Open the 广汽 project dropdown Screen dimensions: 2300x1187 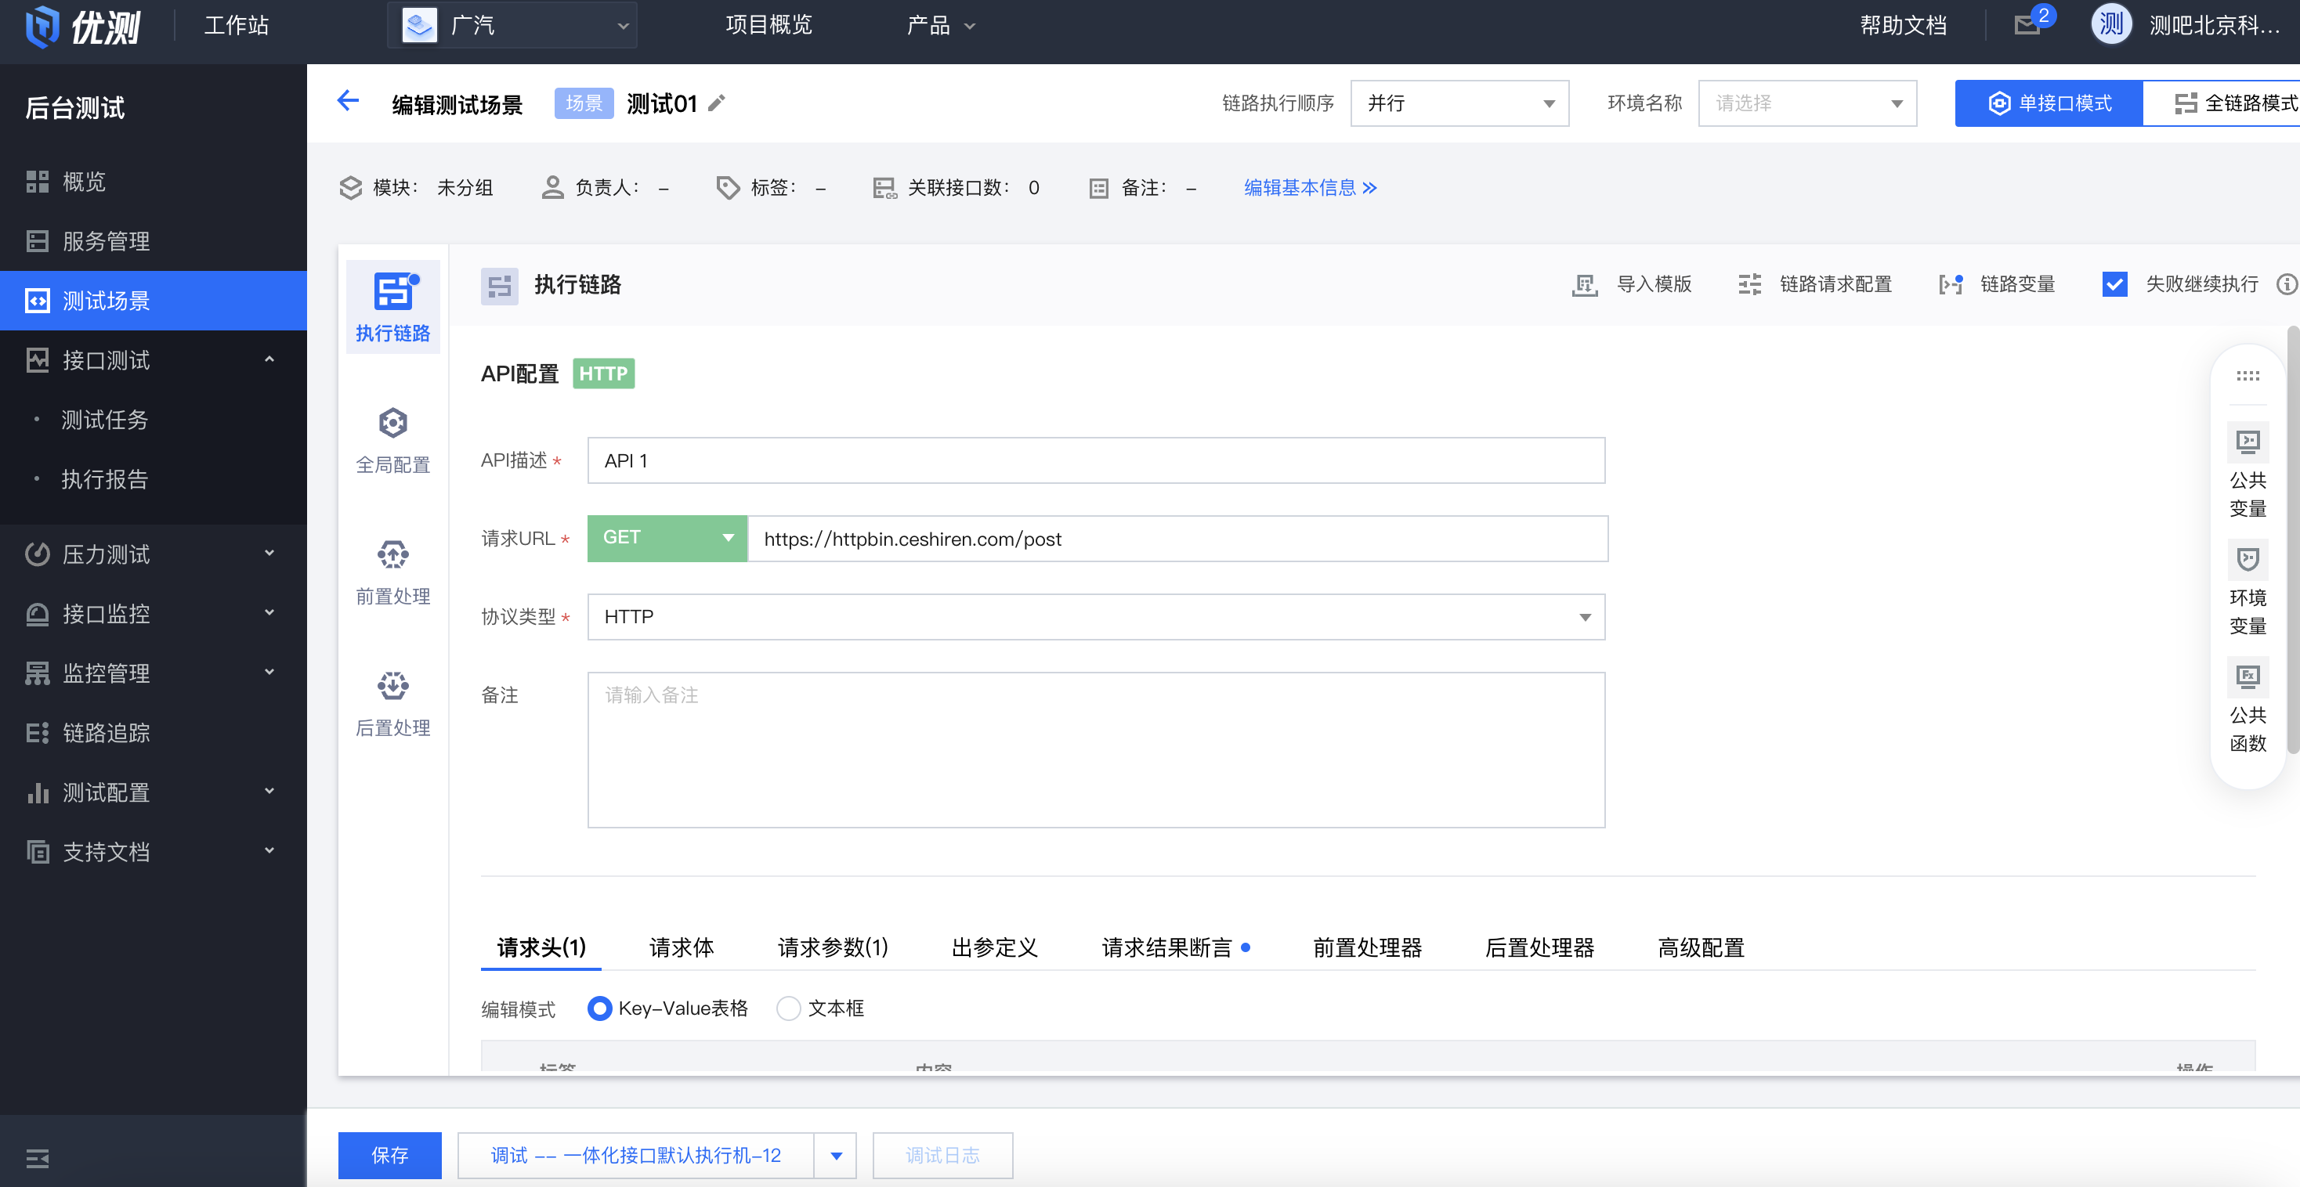click(512, 25)
